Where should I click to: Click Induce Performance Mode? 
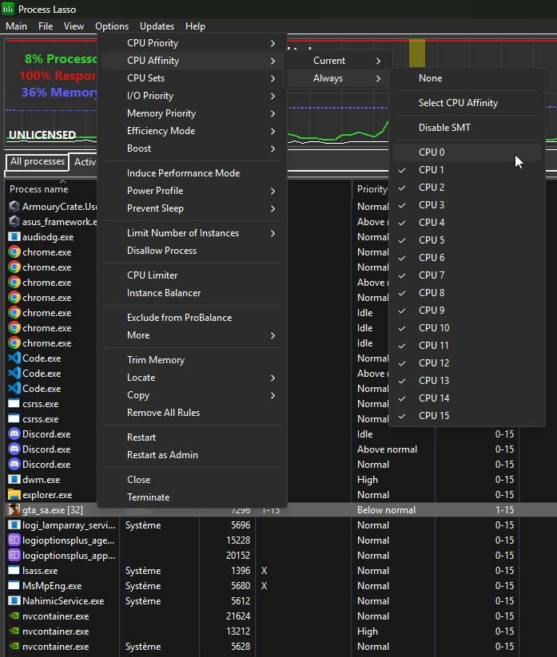[x=192, y=173]
